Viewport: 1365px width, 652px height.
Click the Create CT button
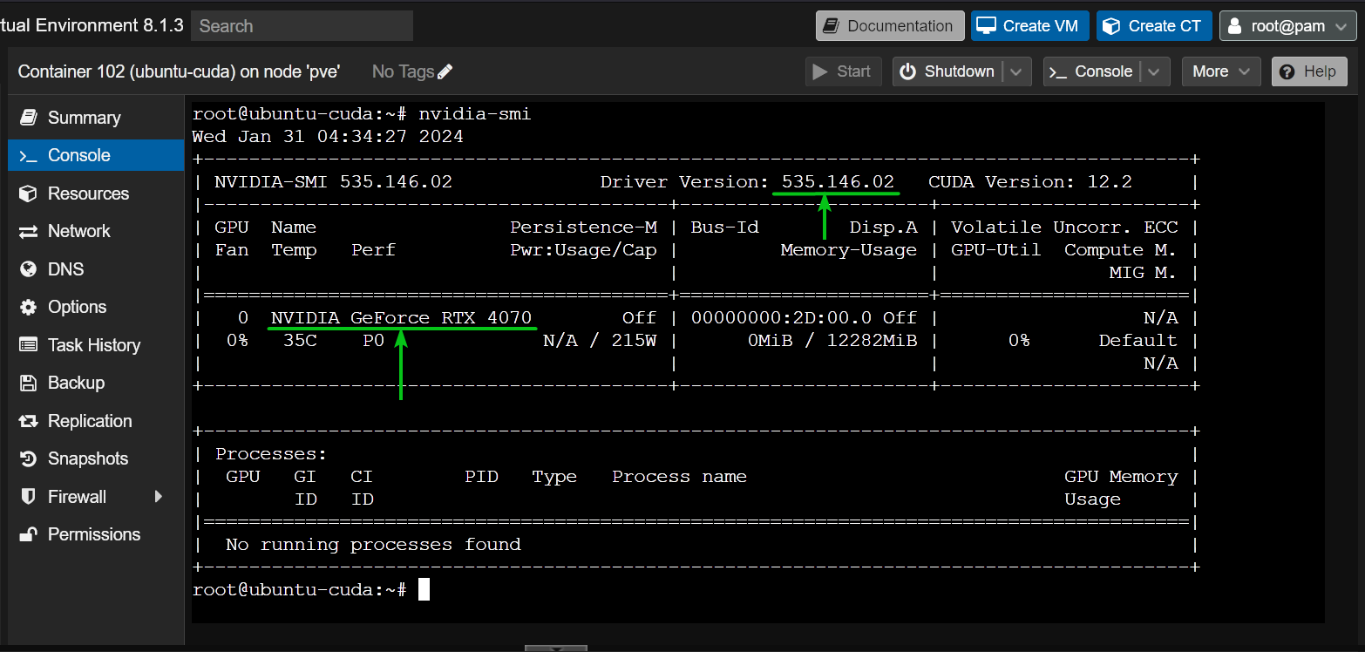1154,26
